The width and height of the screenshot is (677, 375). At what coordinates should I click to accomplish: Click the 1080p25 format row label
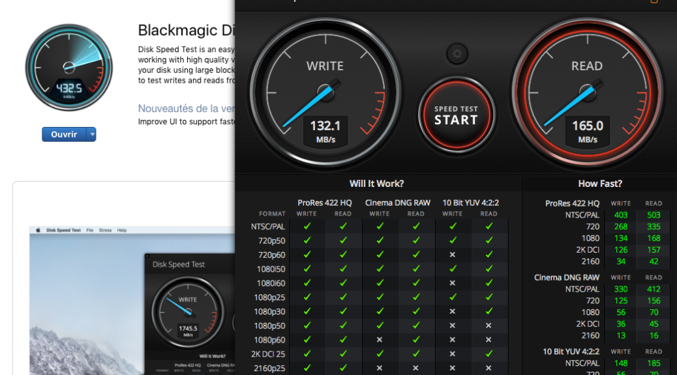[x=269, y=298]
